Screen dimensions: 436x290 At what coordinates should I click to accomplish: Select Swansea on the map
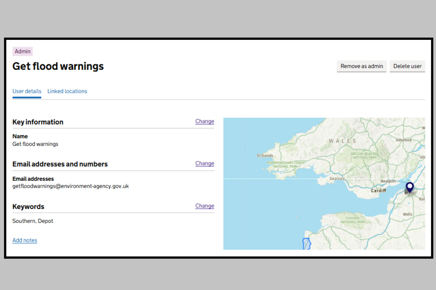[337, 179]
